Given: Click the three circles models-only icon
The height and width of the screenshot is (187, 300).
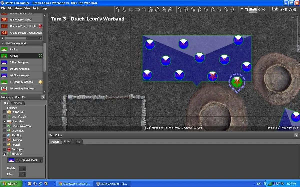Looking at the screenshot, I should pos(262,10).
